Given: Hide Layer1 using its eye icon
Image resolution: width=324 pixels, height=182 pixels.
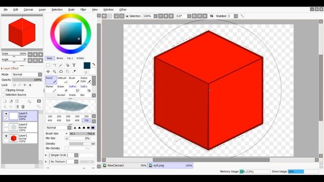Looking at the screenshot, I should pos(6,136).
